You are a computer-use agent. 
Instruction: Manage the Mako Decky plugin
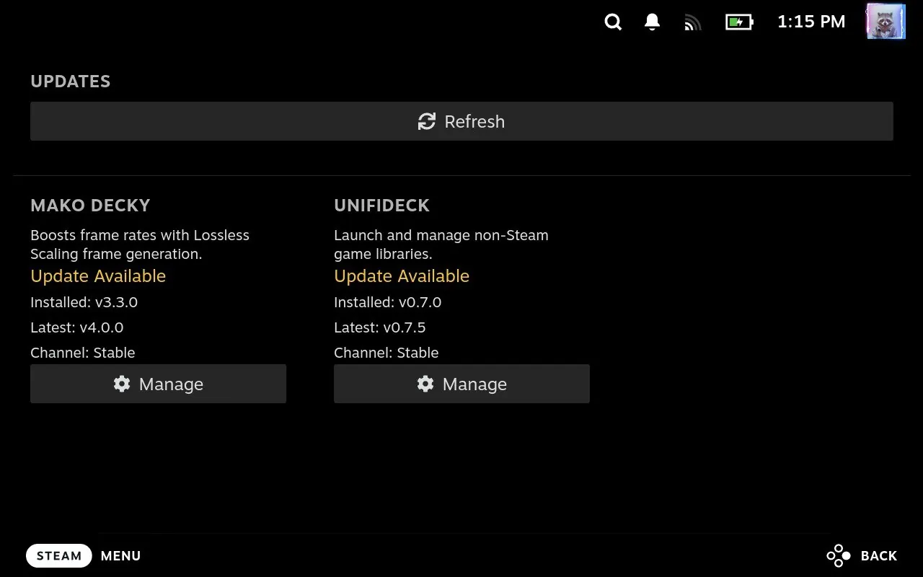[158, 384]
